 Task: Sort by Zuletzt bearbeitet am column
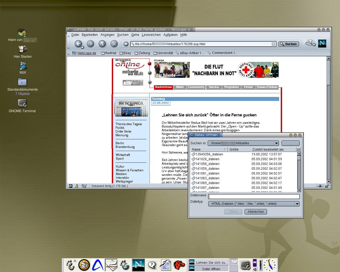[273, 150]
